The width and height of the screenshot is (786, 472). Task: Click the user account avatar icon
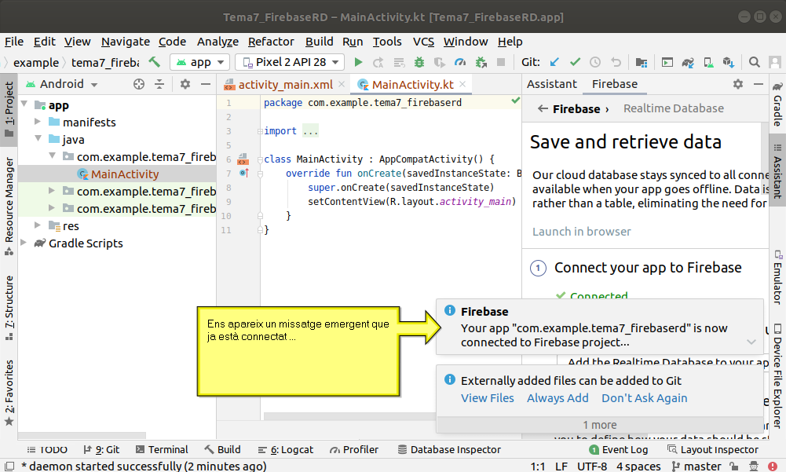pos(775,62)
